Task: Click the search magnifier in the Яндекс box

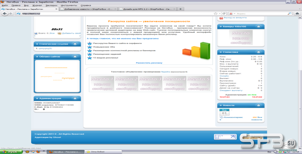Action: pos(290,14)
